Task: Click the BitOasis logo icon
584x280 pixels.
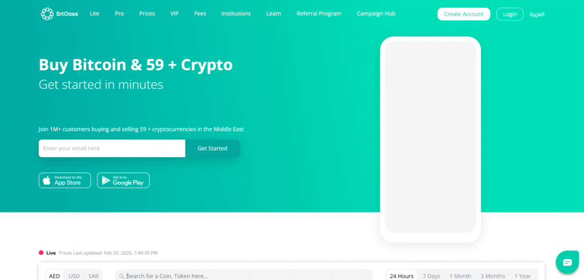Action: pos(47,14)
